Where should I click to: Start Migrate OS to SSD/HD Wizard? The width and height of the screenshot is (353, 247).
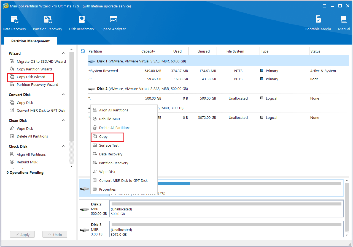[38, 61]
